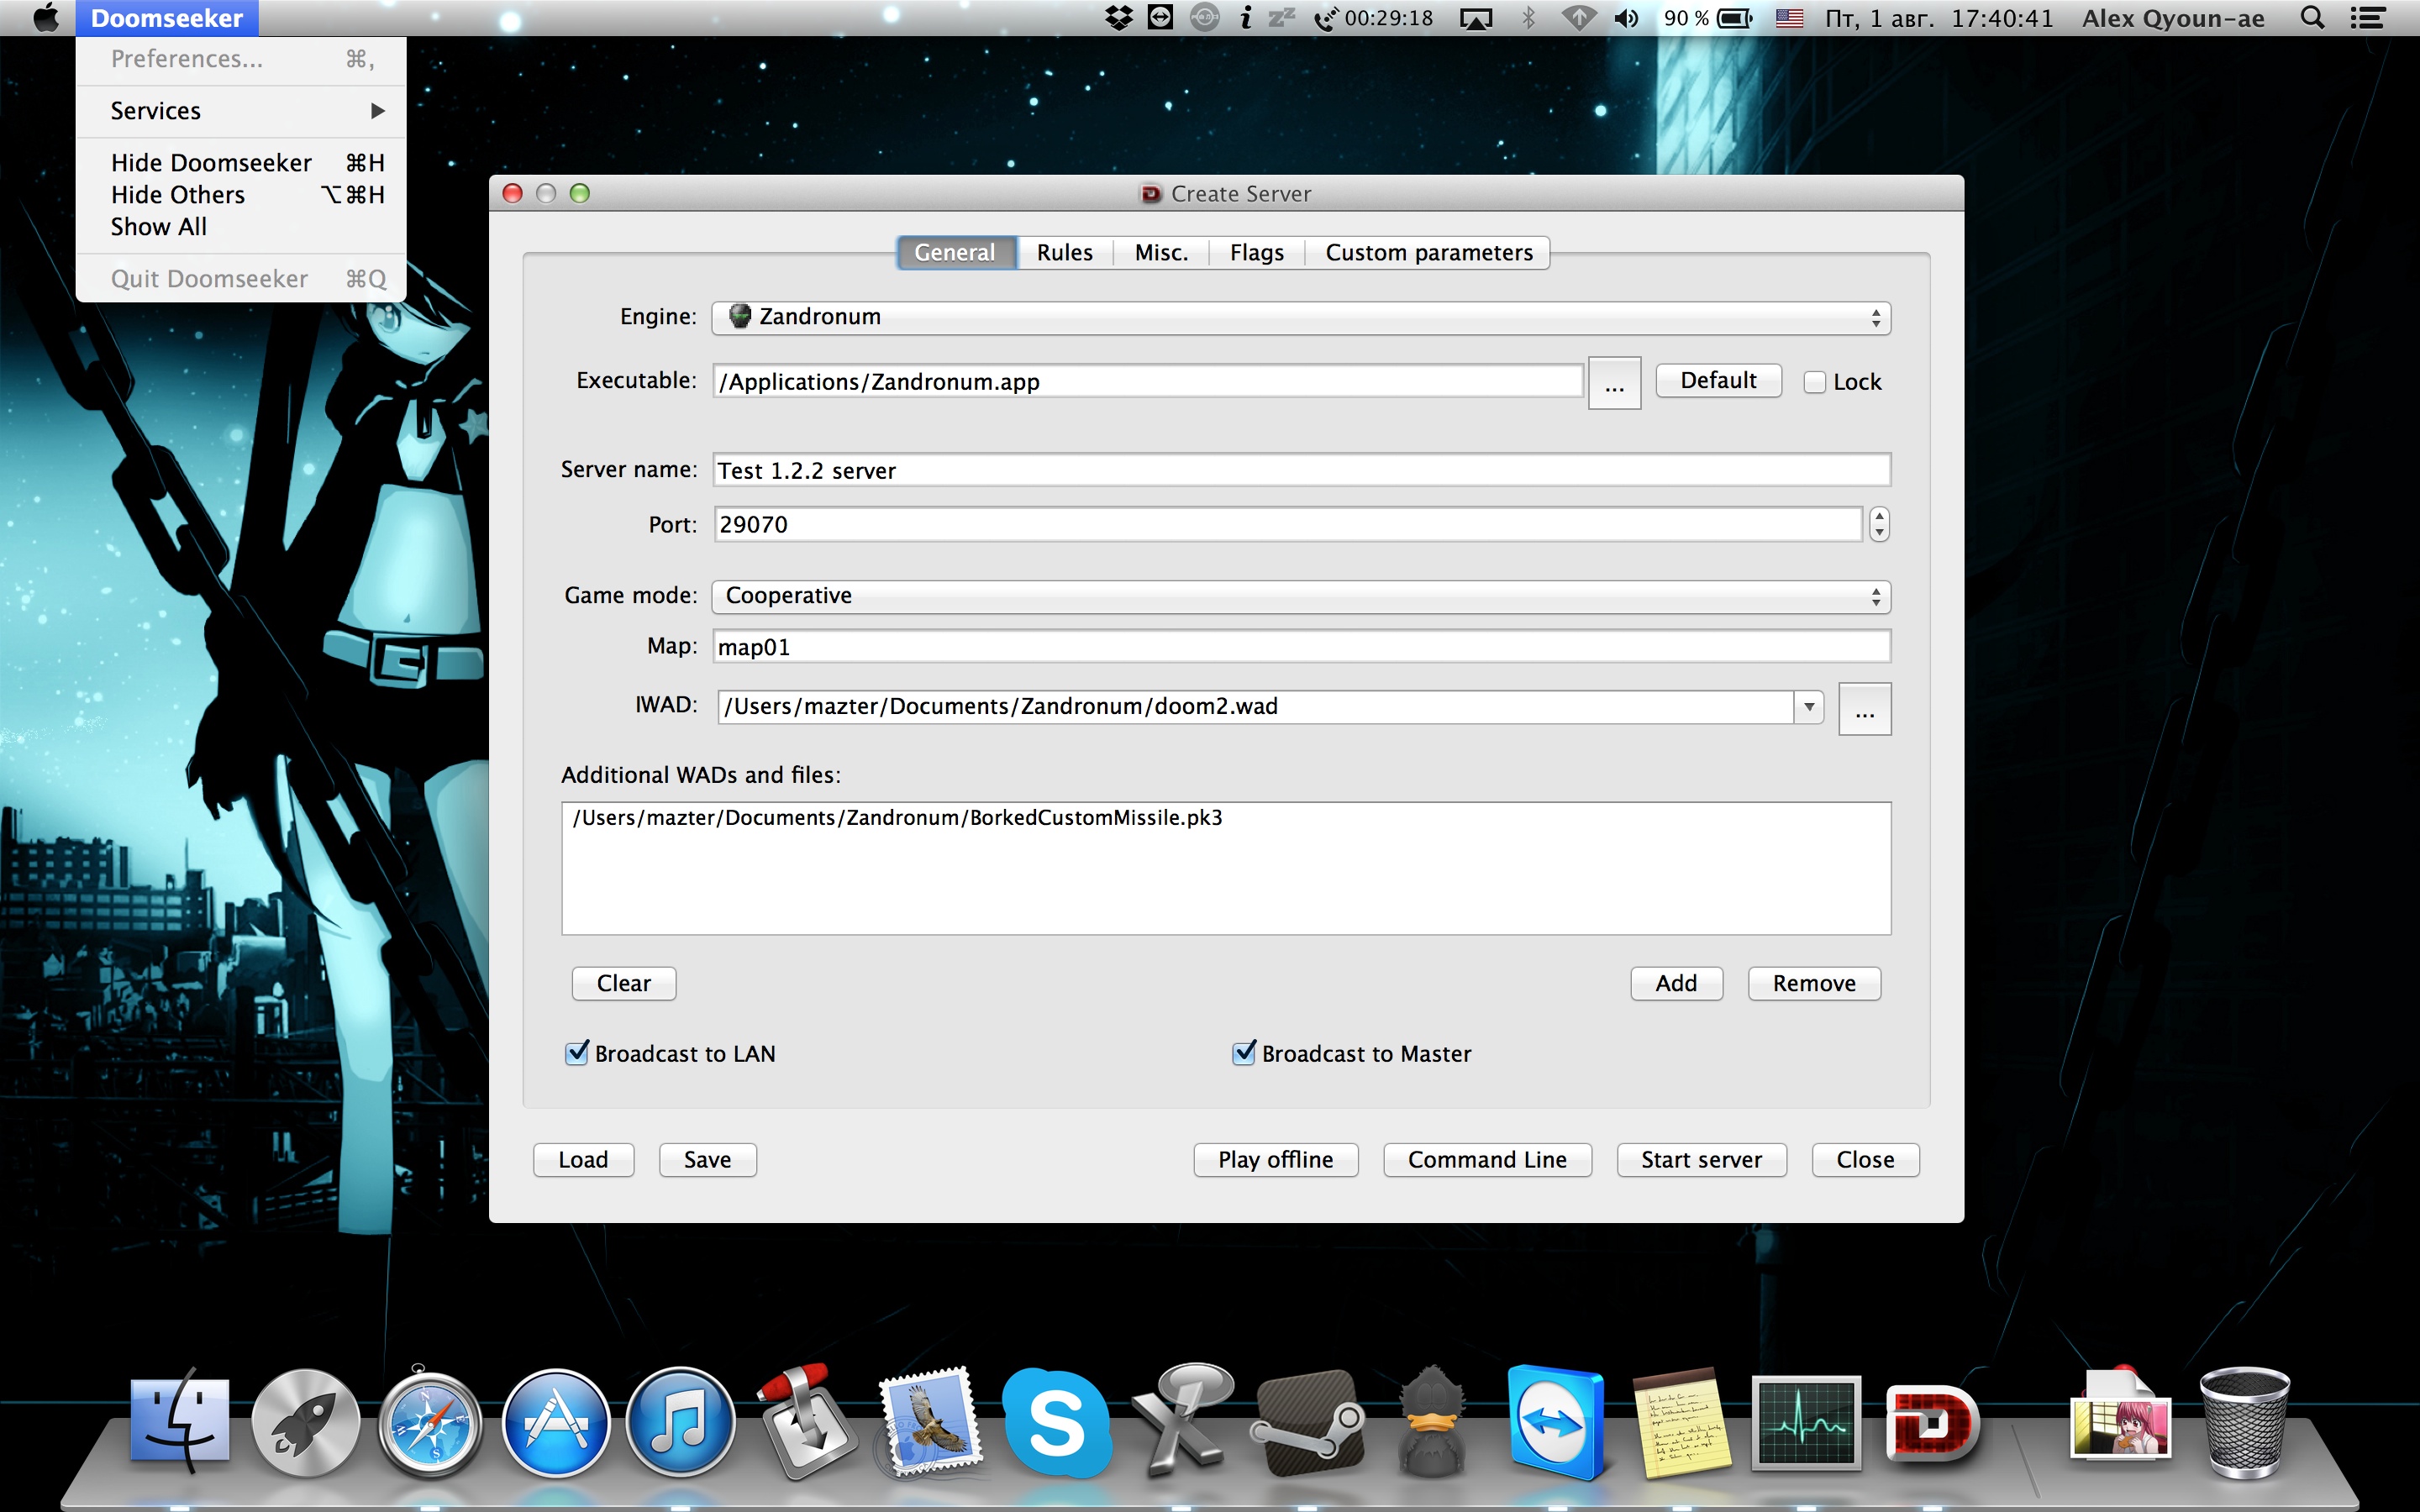
Task: Expand the Game mode Cooperative dropdown
Action: click(x=1300, y=596)
